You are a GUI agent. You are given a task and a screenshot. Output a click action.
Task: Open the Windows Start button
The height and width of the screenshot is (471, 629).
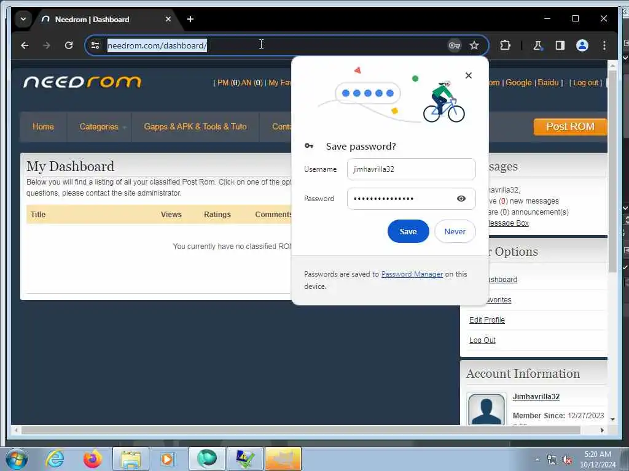(x=17, y=459)
